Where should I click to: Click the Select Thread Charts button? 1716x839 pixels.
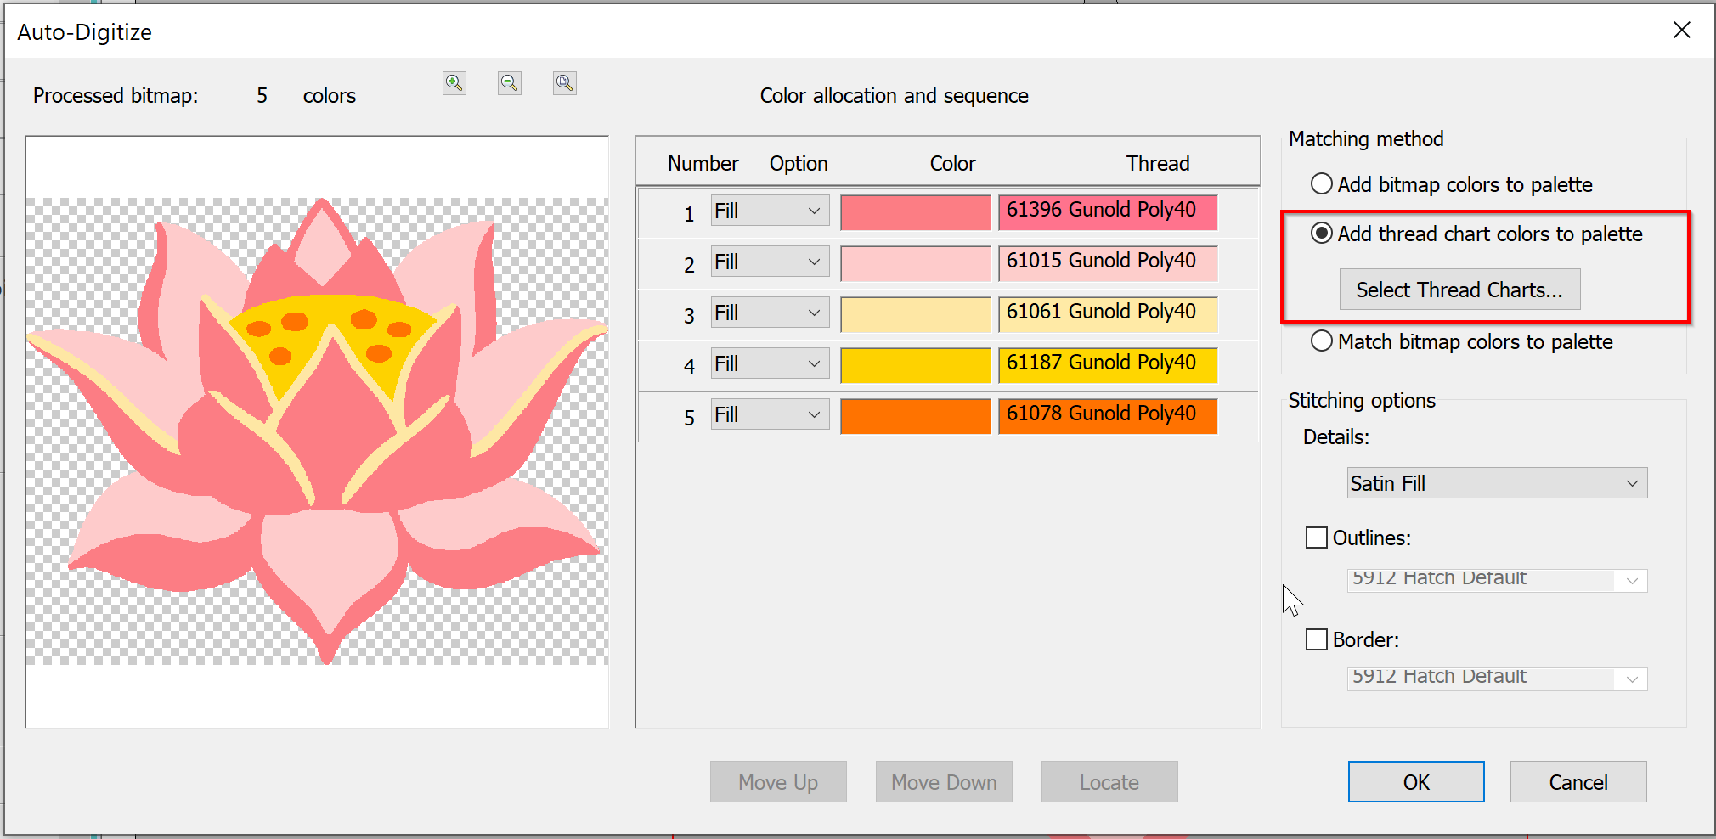pyautogui.click(x=1459, y=290)
